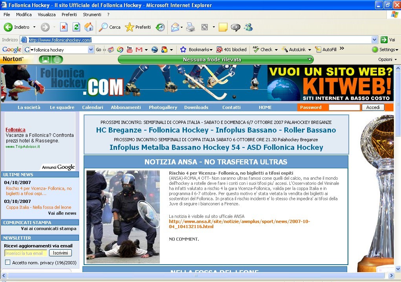
Task: Click the newsletter email input field
Action: pyautogui.click(x=26, y=253)
